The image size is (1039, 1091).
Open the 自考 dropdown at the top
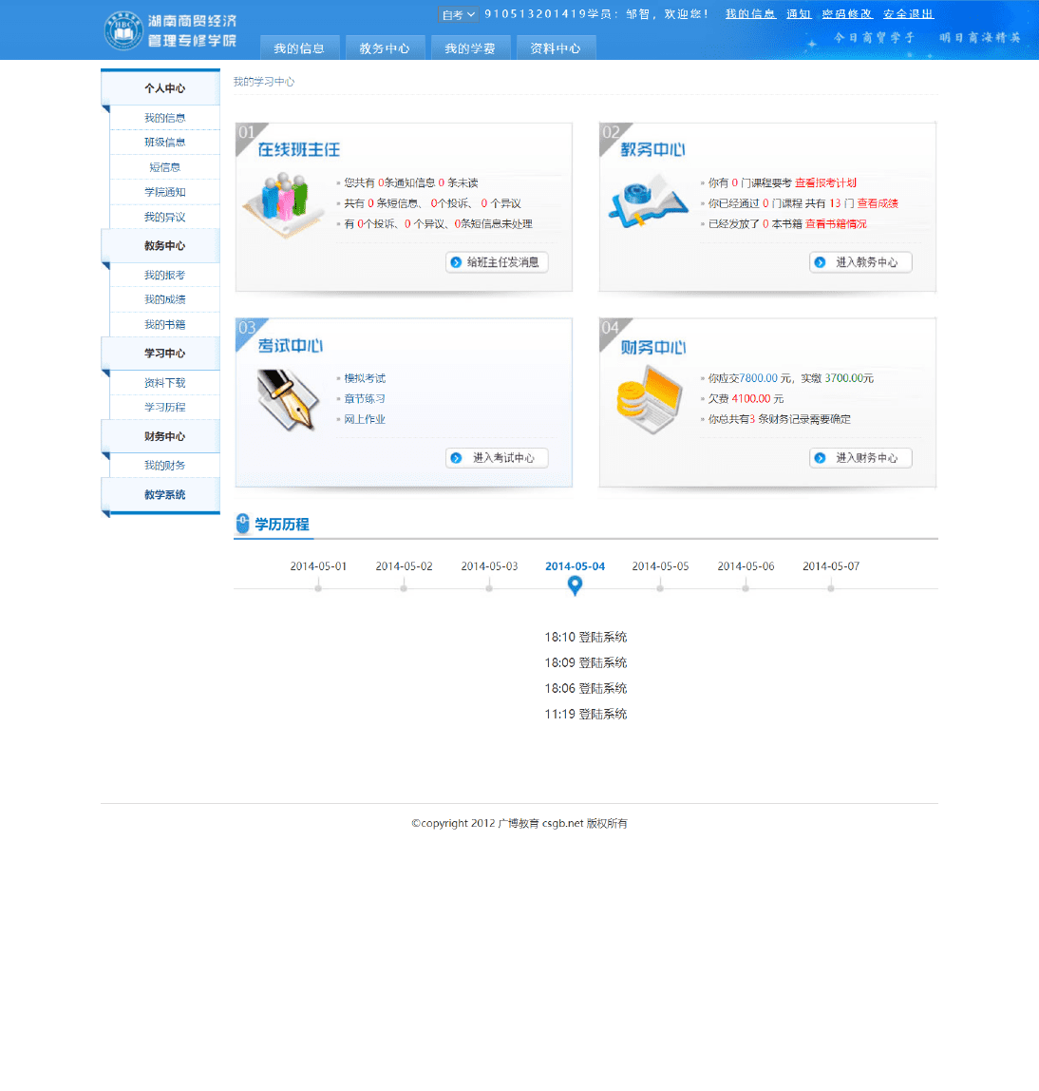click(x=458, y=14)
